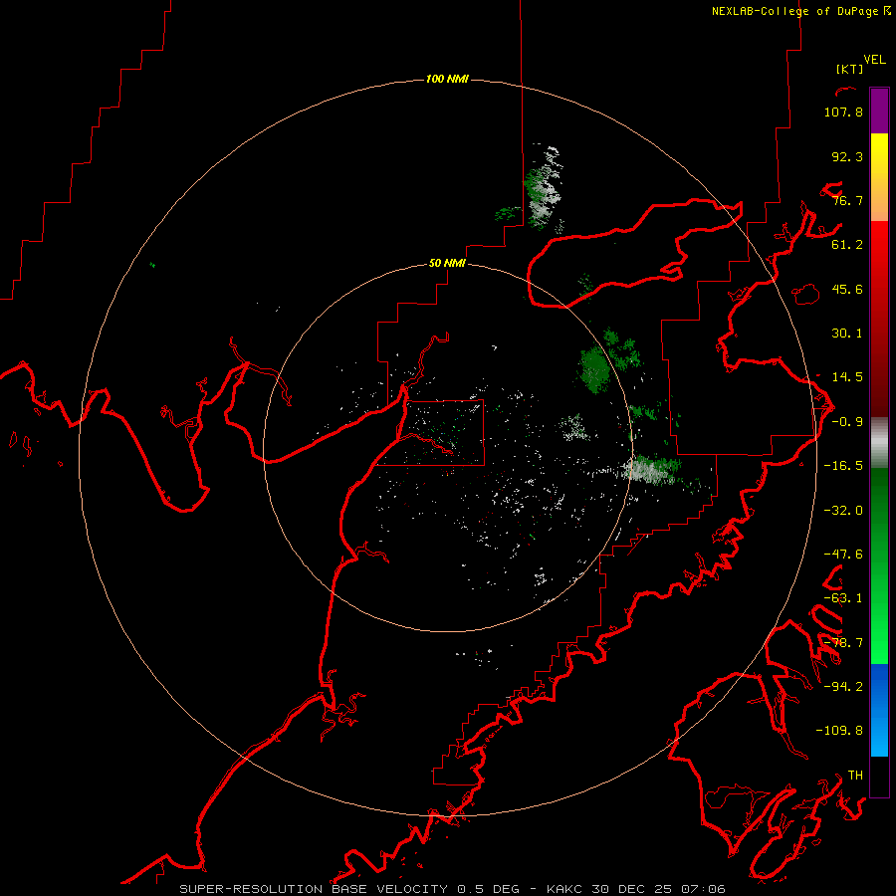Click the 92.3 velocity scale value

pos(847,156)
